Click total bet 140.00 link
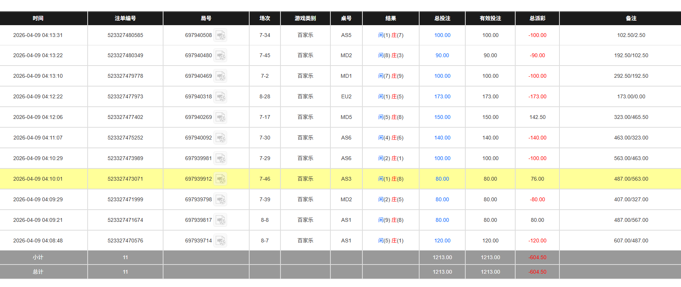The height and width of the screenshot is (287, 681). pos(442,138)
